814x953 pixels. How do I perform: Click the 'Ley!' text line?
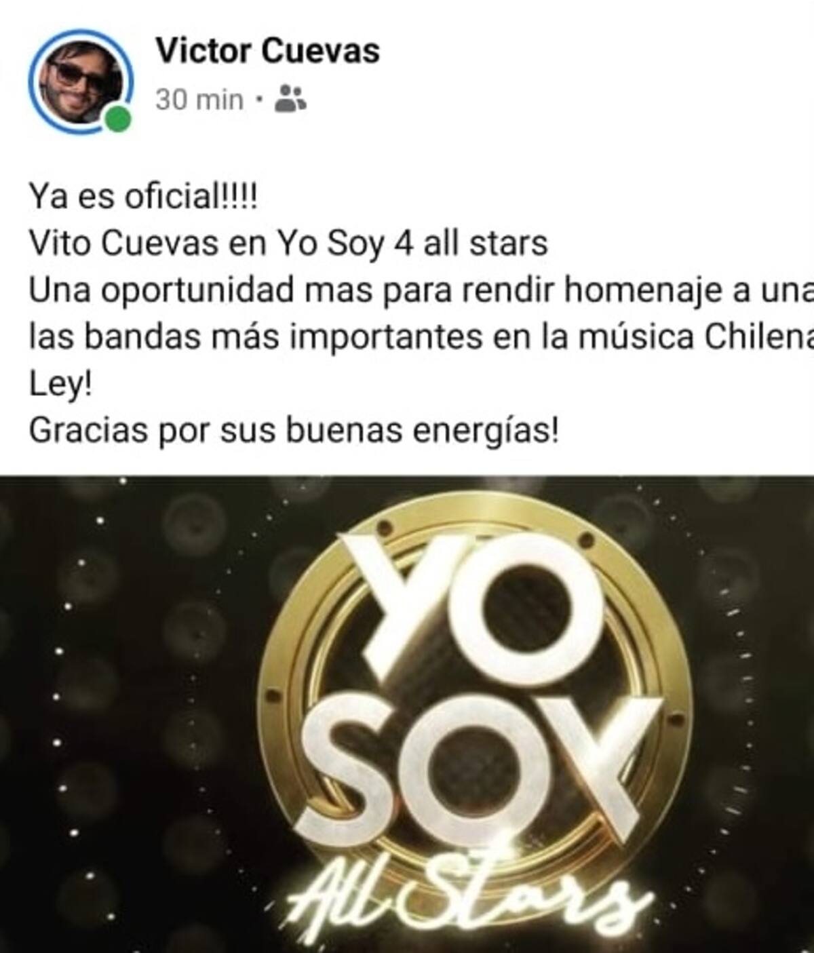tap(60, 385)
